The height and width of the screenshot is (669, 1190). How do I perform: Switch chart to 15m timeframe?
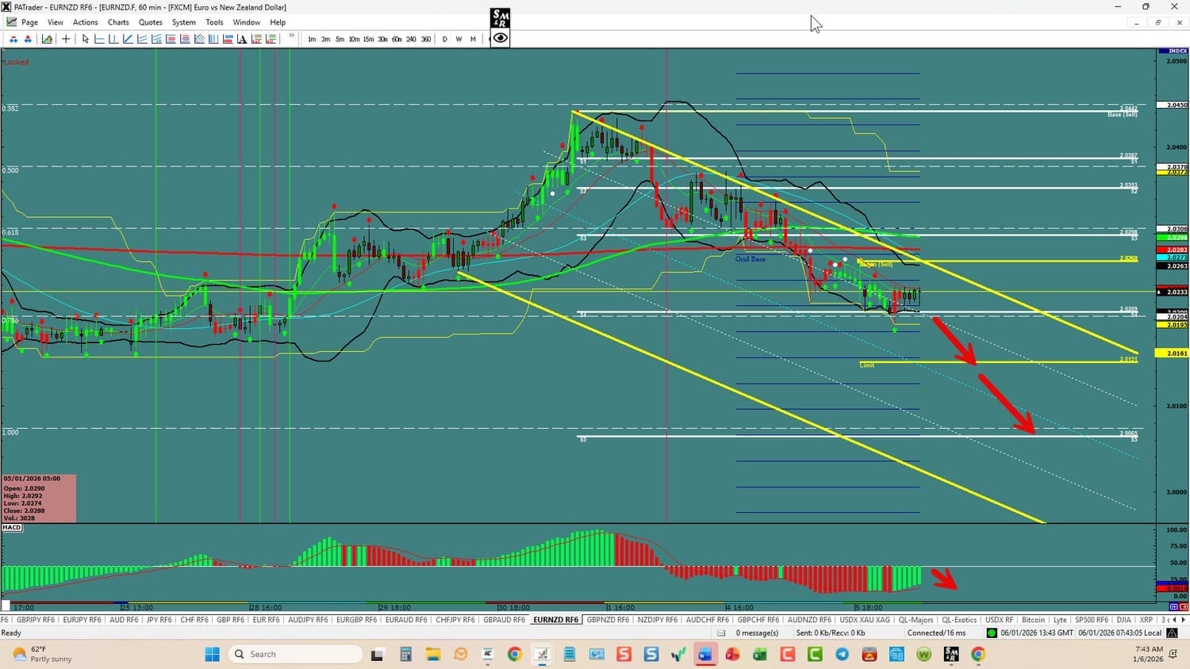pyautogui.click(x=368, y=39)
